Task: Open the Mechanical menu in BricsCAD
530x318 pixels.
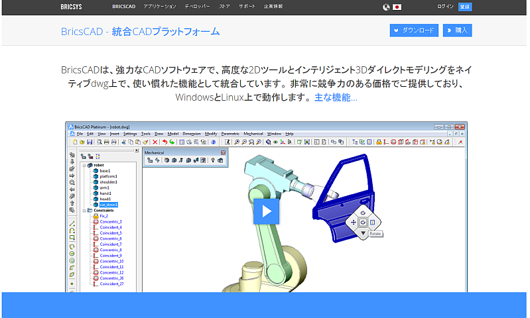Action: click(253, 134)
